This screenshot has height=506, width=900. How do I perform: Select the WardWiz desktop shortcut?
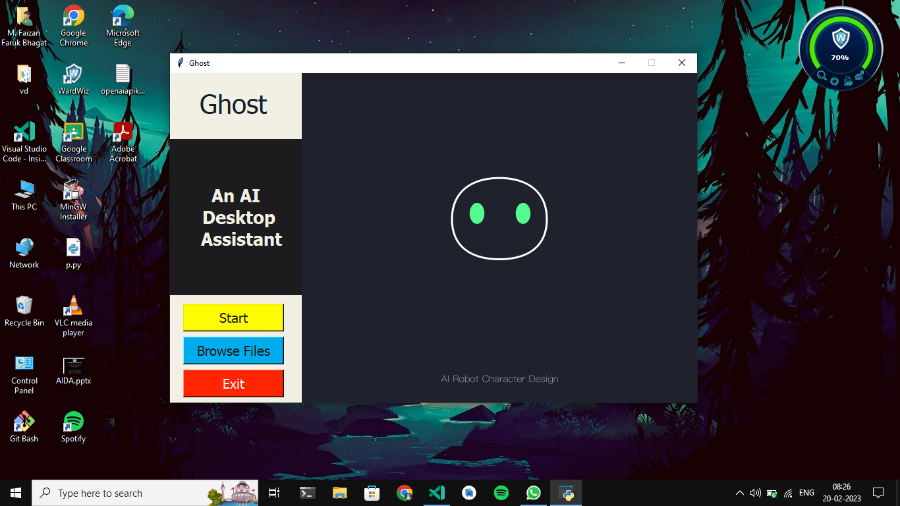tap(73, 79)
